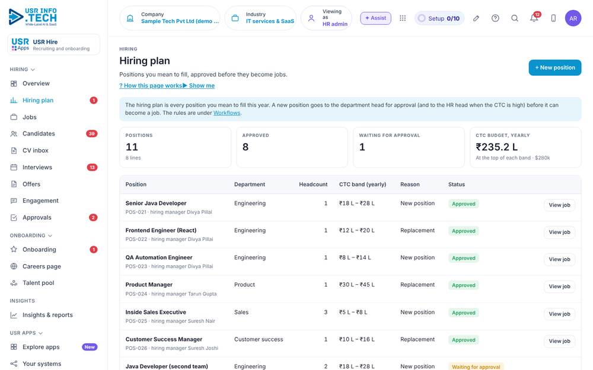Open notifications bell icon
Image resolution: width=593 pixels, height=370 pixels.
tap(534, 18)
